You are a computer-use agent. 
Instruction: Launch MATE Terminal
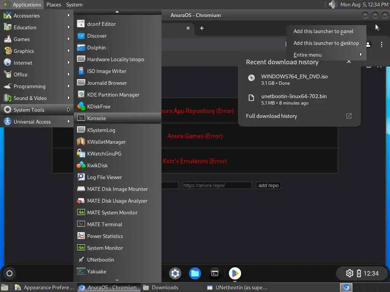pos(118,224)
